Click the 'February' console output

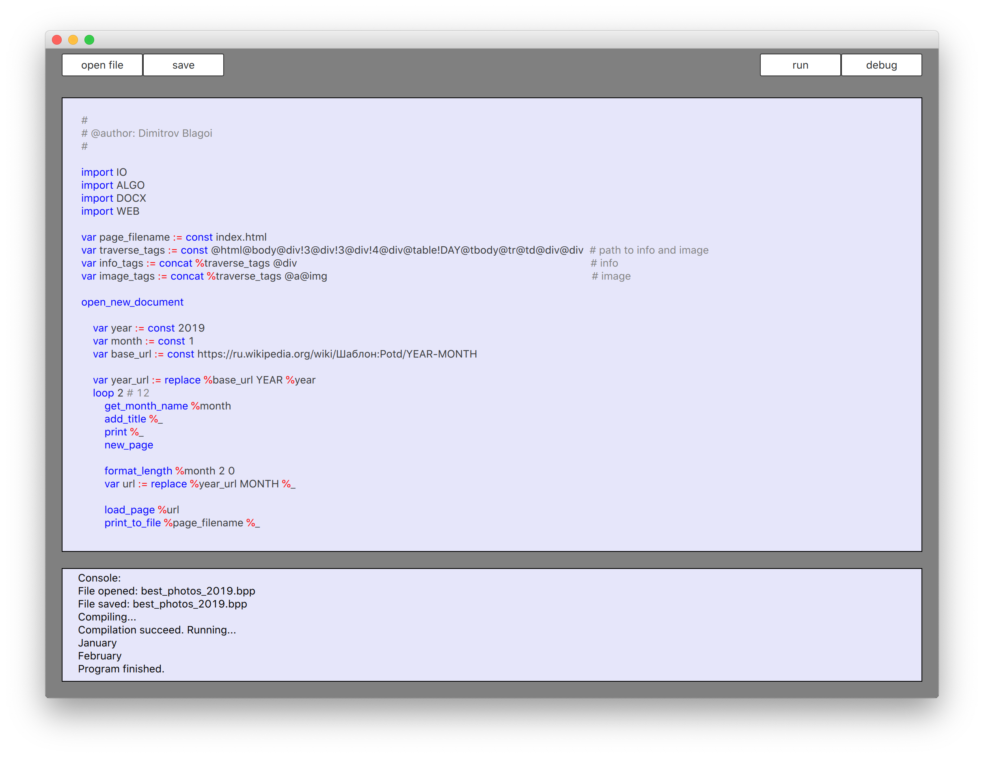(x=99, y=656)
